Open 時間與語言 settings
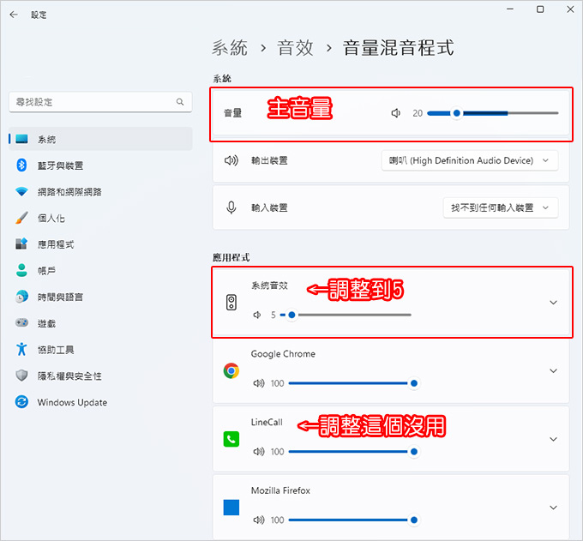The height and width of the screenshot is (541, 583). 100,297
